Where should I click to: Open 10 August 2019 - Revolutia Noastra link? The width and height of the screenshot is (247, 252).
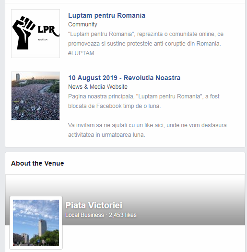[124, 78]
